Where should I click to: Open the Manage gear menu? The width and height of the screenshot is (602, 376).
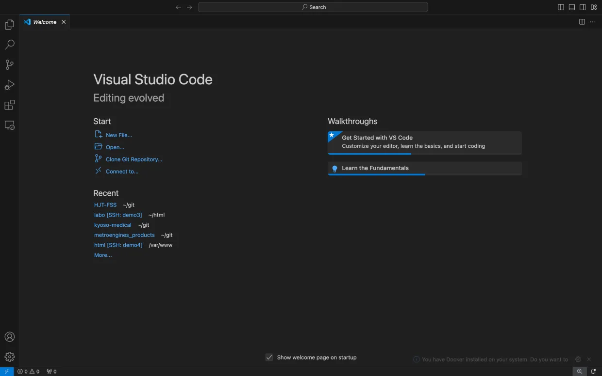10,357
